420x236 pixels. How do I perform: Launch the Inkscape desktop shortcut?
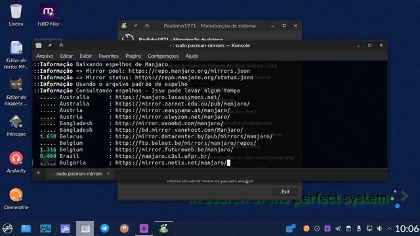[16, 125]
